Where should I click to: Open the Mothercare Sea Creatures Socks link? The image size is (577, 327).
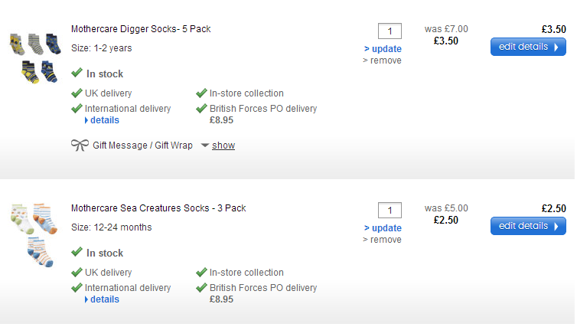coord(158,208)
